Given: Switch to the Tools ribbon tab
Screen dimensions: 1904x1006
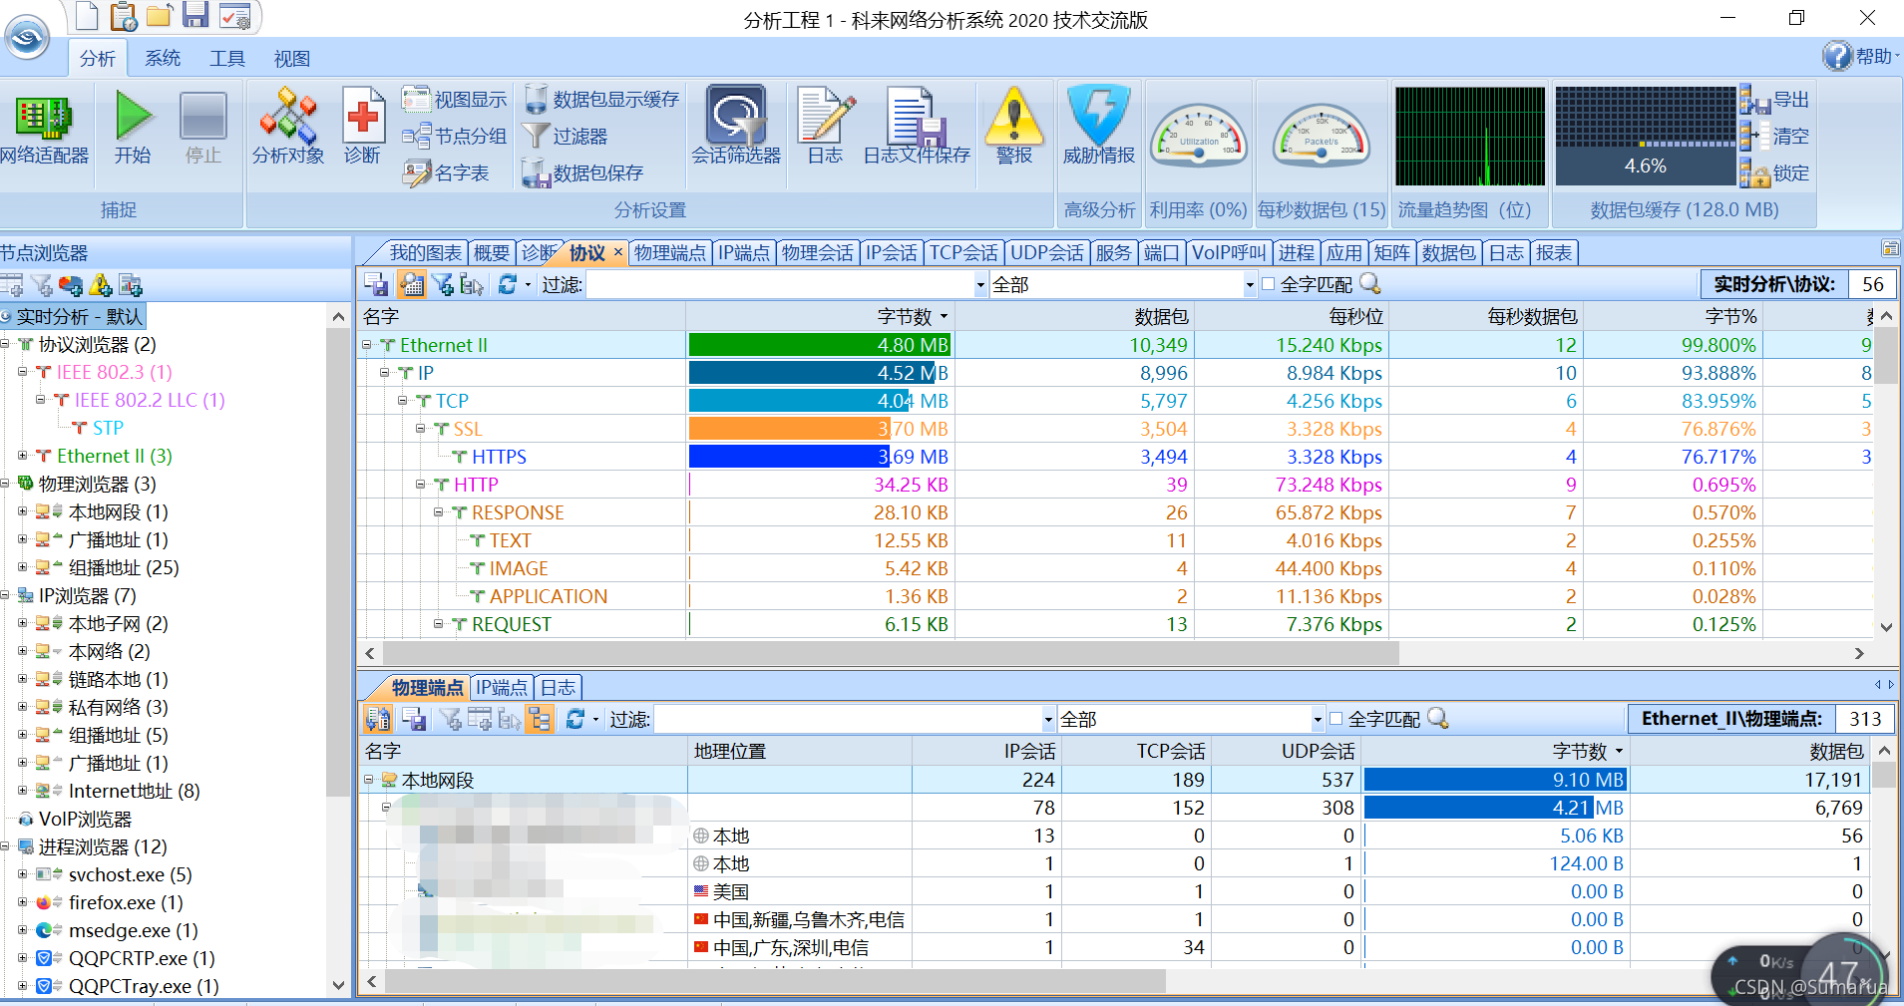Looking at the screenshot, I should tap(227, 59).
